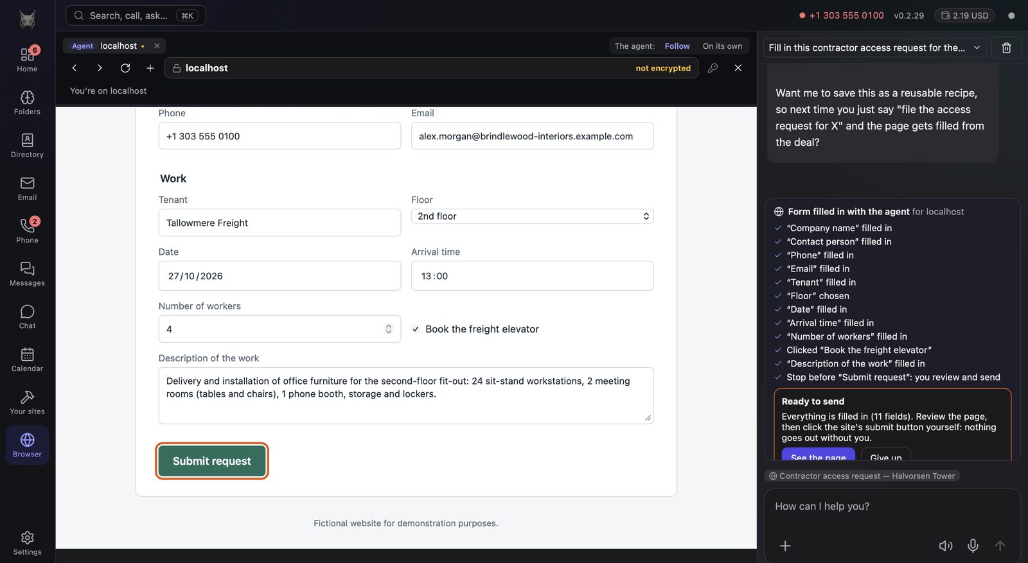Open a new browser tab

pyautogui.click(x=150, y=68)
